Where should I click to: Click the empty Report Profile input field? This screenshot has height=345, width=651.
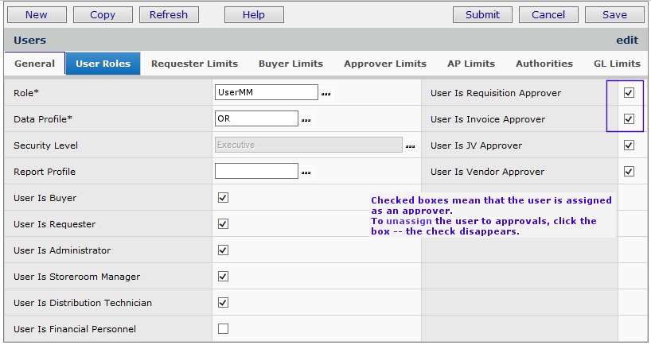[256, 172]
